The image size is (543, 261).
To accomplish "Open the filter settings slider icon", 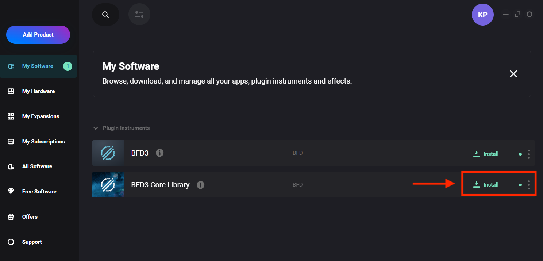I will pyautogui.click(x=139, y=15).
